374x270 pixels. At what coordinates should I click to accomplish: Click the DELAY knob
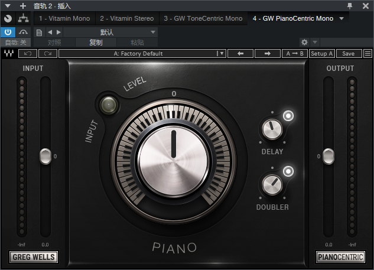(272, 129)
